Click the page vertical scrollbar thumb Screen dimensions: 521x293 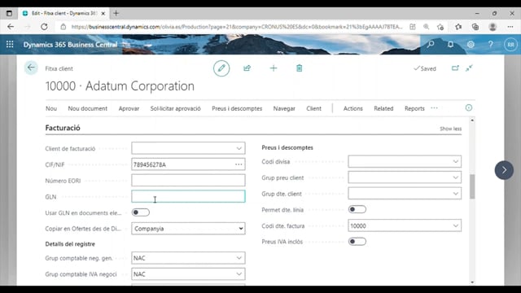pos(472,186)
